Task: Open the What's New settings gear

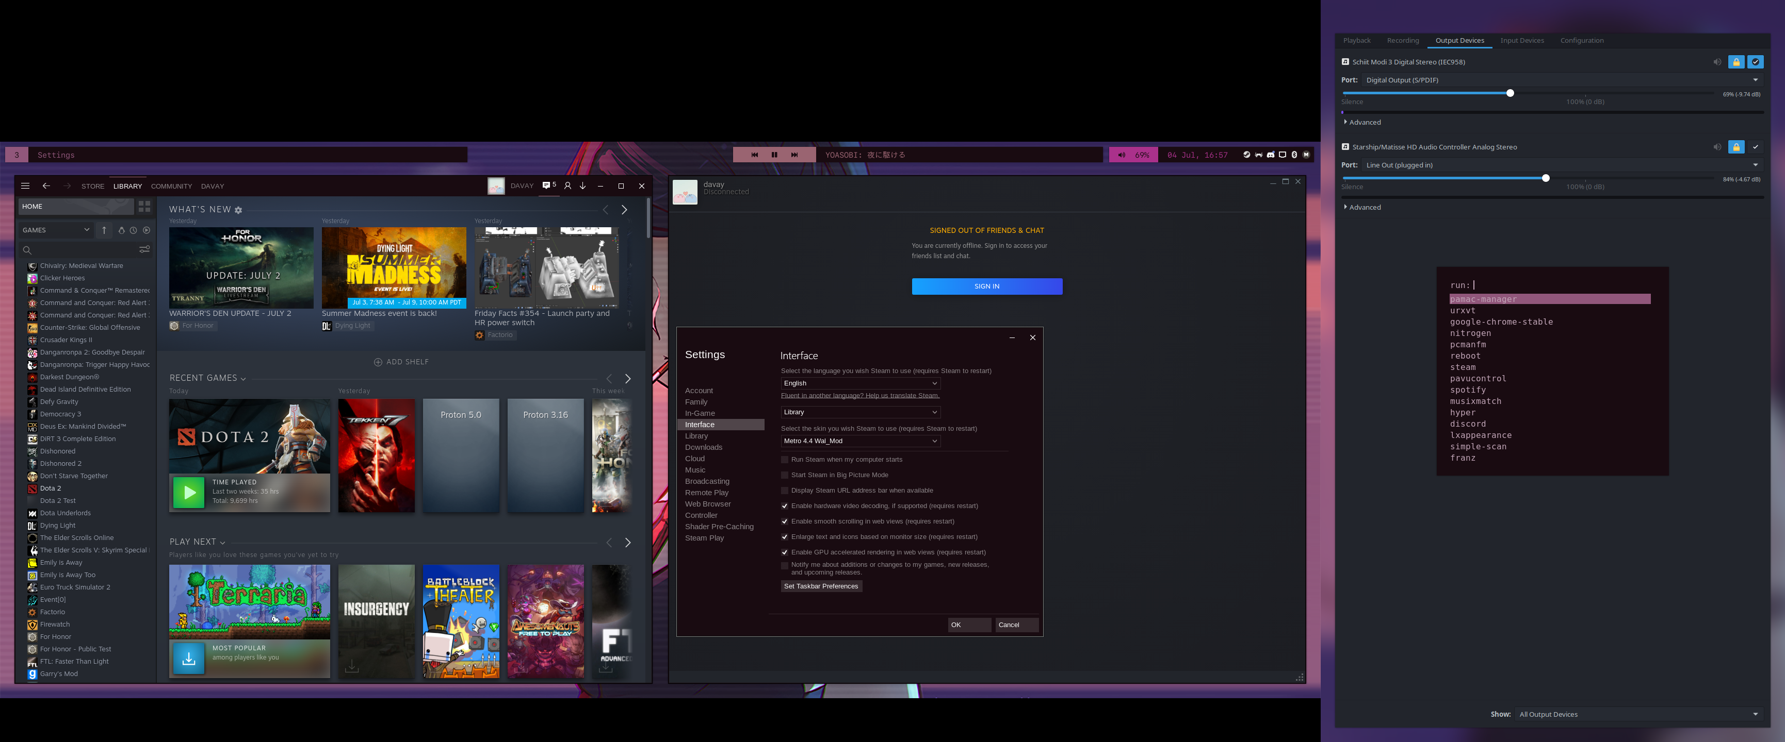Action: coord(238,210)
